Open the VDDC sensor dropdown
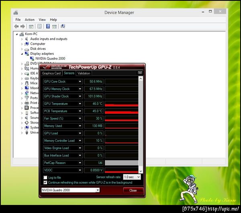Image resolution: width=241 pixels, height=213 pixels. tap(80, 170)
